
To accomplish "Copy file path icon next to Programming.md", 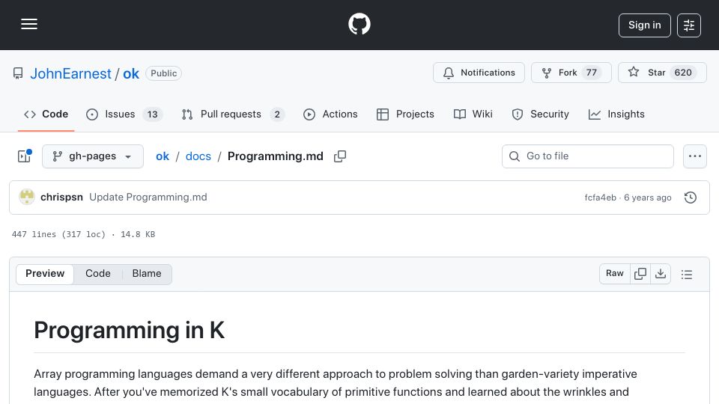I will click(x=340, y=156).
